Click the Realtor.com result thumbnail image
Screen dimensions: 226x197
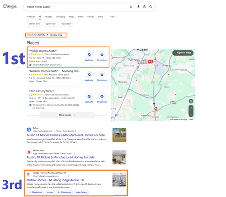click(x=119, y=157)
